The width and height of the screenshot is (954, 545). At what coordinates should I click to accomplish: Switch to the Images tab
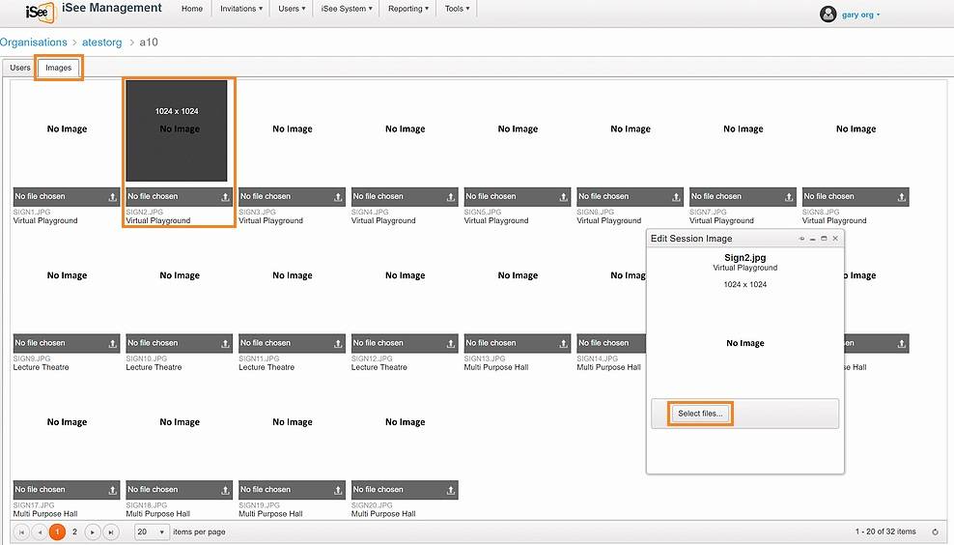(58, 68)
